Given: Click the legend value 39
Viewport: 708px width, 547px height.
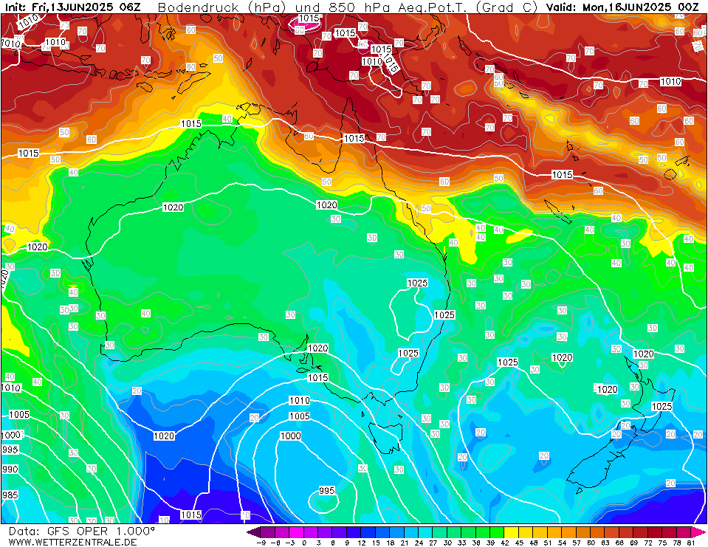Looking at the screenshot, I should 491,543.
